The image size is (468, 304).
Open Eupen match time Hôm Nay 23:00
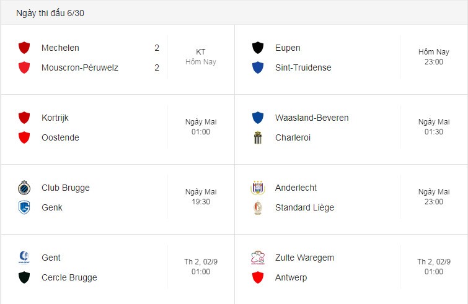click(x=434, y=56)
